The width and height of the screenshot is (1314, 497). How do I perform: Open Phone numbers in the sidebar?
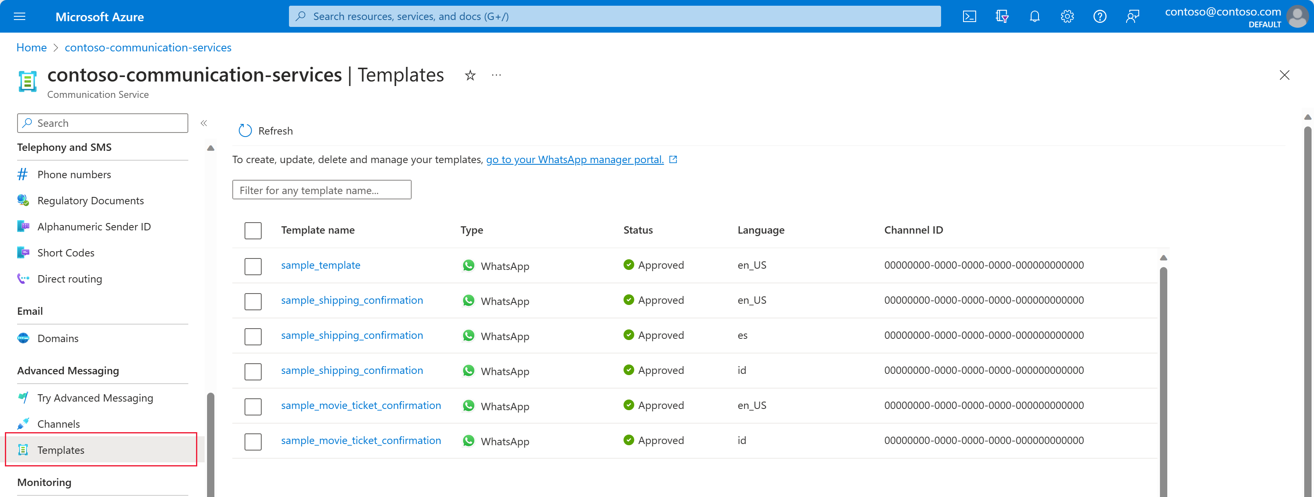point(74,175)
